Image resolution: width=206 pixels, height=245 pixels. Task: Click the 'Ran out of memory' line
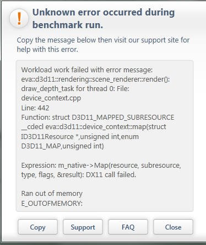coord(52,194)
